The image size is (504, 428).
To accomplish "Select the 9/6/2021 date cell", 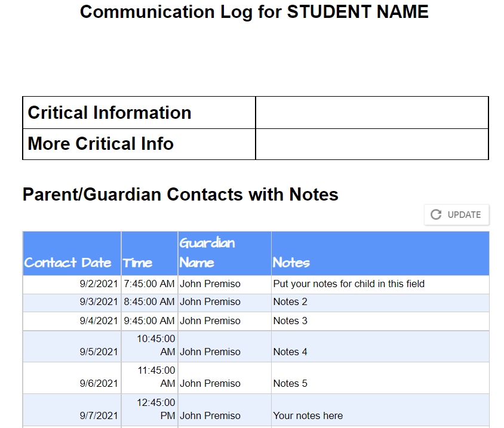I will coord(72,378).
